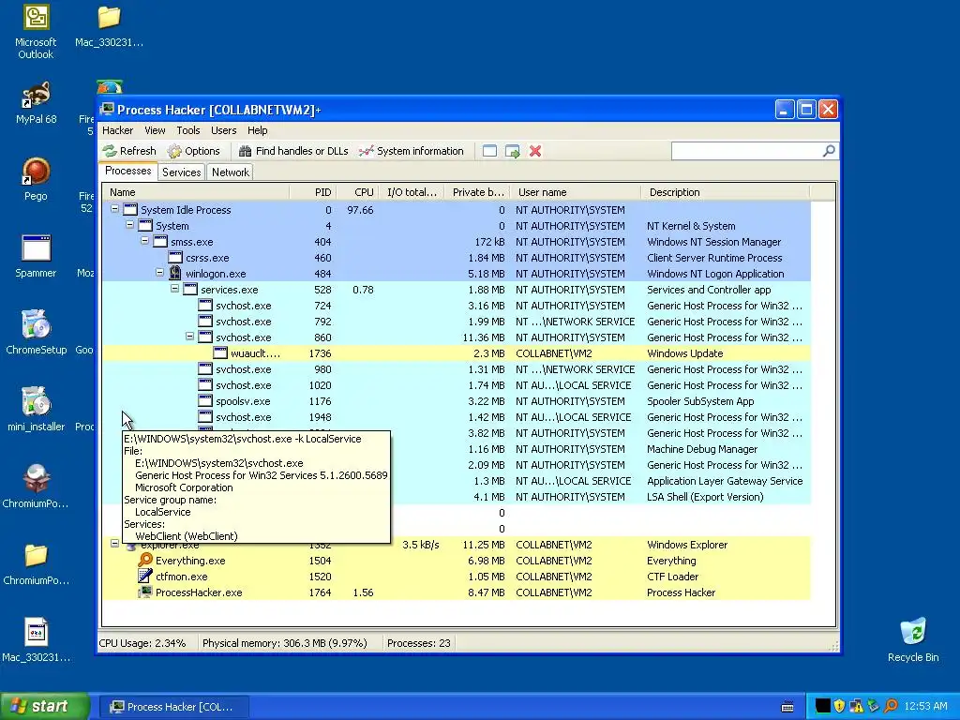The width and height of the screenshot is (960, 720).
Task: Select the csrss.exe process icon
Action: [175, 258]
